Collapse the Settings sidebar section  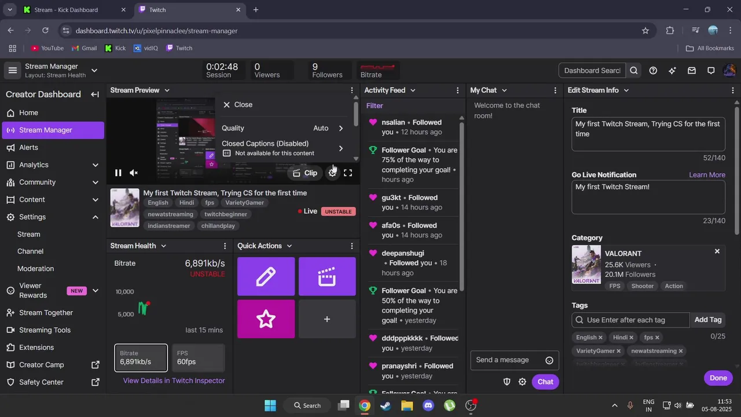click(95, 217)
